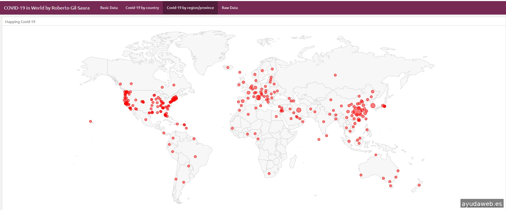Click the lone marker in central Russia
Viewport: 506px width, 210px height.
pos(335,75)
